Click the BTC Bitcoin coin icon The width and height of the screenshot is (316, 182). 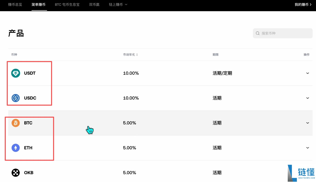16,123
